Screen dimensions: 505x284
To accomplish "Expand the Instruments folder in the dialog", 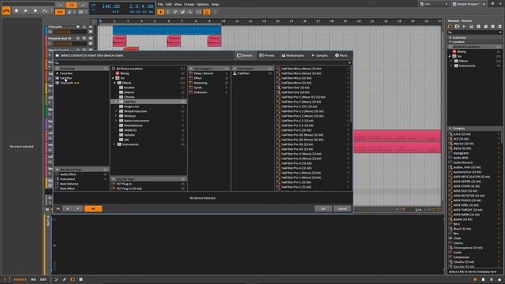I will (x=114, y=144).
